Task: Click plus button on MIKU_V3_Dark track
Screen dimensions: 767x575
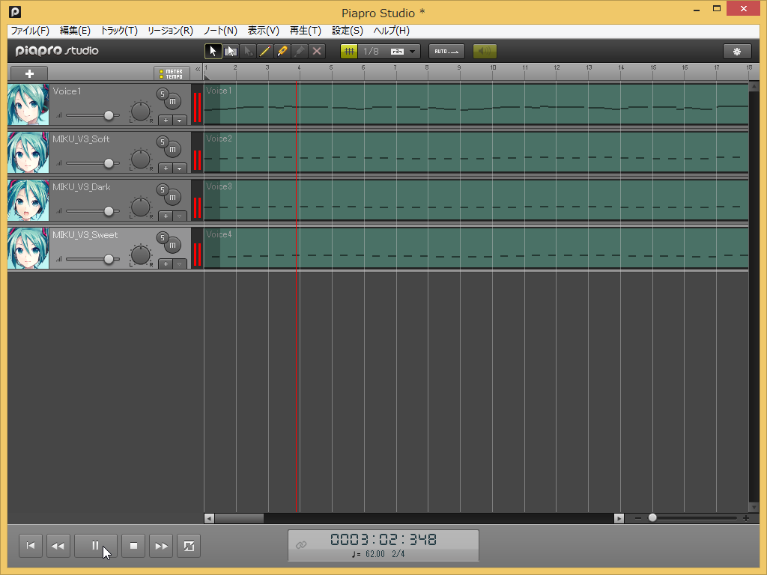Action: click(x=166, y=216)
